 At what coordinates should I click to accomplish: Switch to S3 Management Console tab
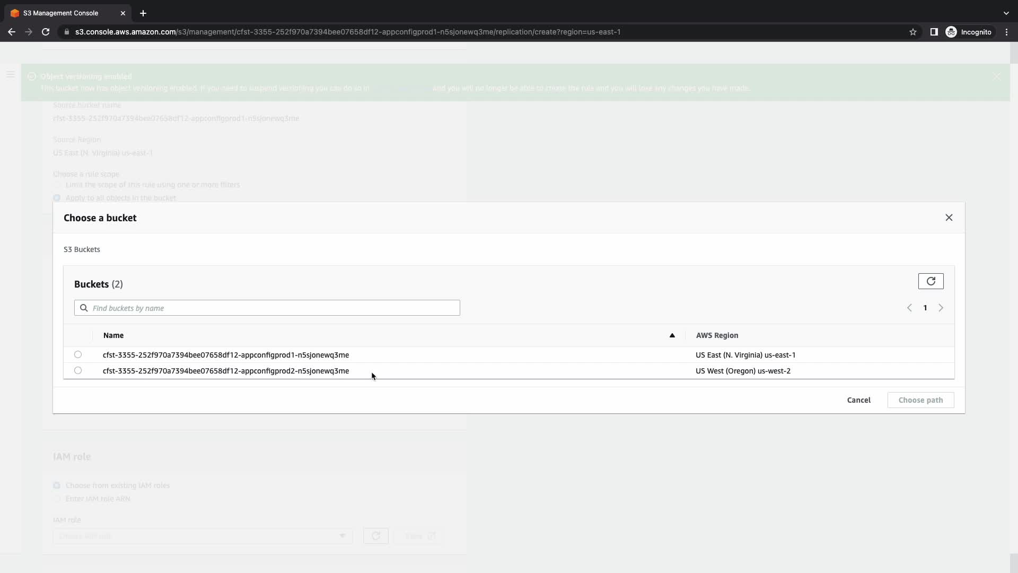(61, 13)
